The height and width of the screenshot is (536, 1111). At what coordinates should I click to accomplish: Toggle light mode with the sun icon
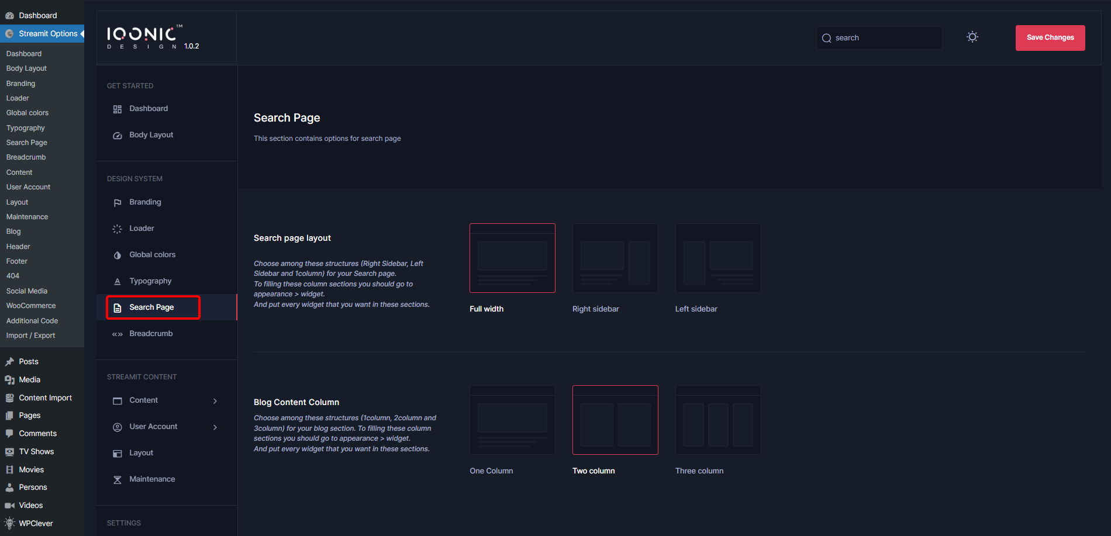click(972, 37)
